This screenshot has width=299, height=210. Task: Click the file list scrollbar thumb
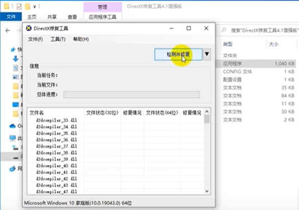point(207,119)
